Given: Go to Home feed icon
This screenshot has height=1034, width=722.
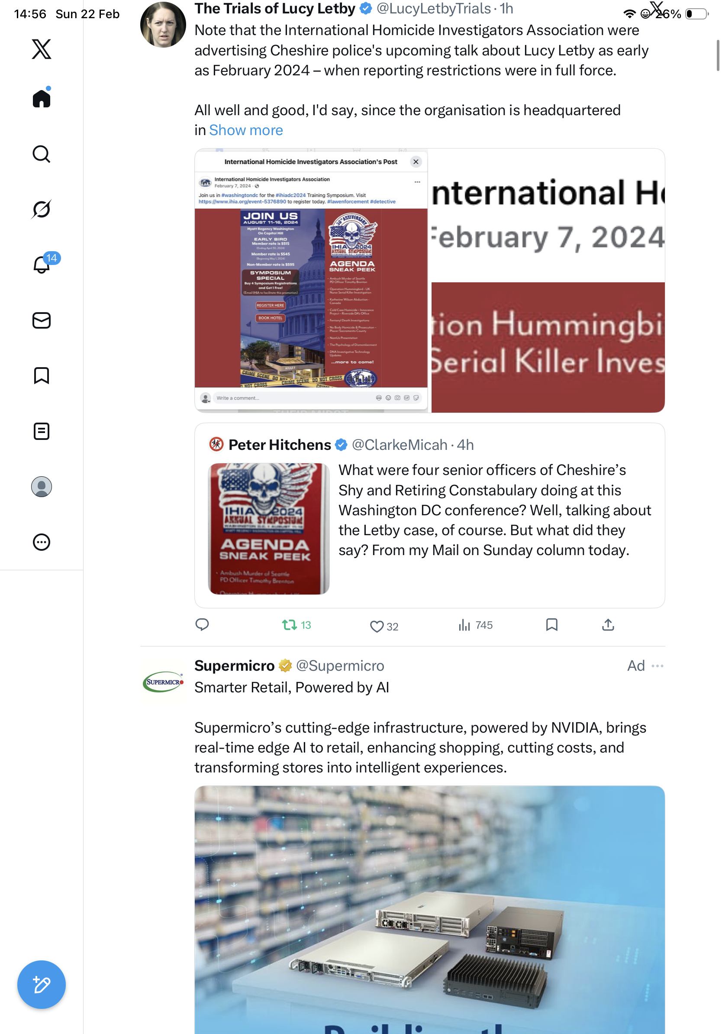Looking at the screenshot, I should point(42,98).
